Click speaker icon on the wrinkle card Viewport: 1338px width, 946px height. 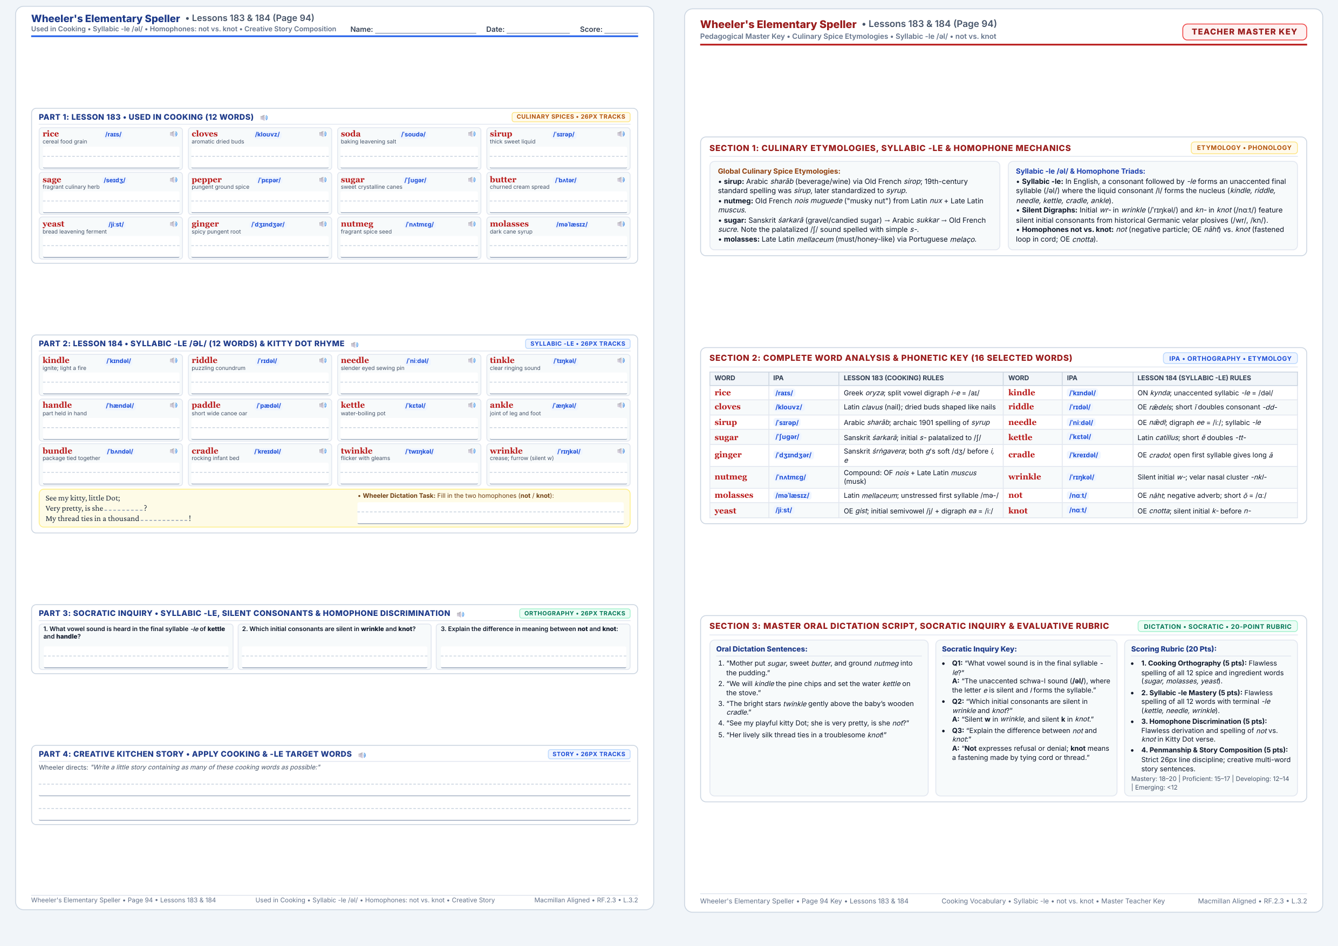pos(621,451)
